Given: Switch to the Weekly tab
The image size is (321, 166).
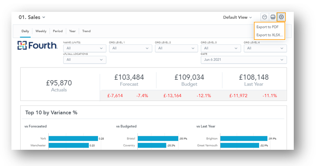Looking at the screenshot, I should pos(41,31).
